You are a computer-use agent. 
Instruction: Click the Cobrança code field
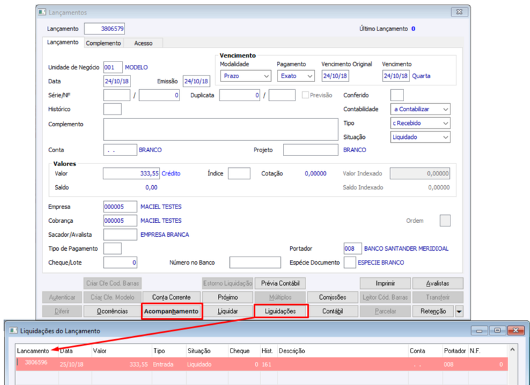pyautogui.click(x=120, y=221)
